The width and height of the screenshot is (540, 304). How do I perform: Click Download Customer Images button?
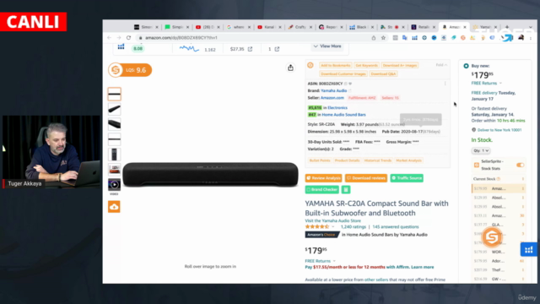click(x=343, y=73)
